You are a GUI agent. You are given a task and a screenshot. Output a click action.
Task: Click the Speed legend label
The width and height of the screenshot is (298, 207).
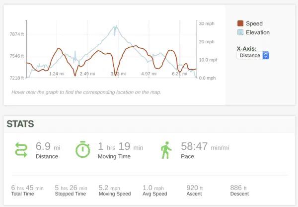point(254,23)
